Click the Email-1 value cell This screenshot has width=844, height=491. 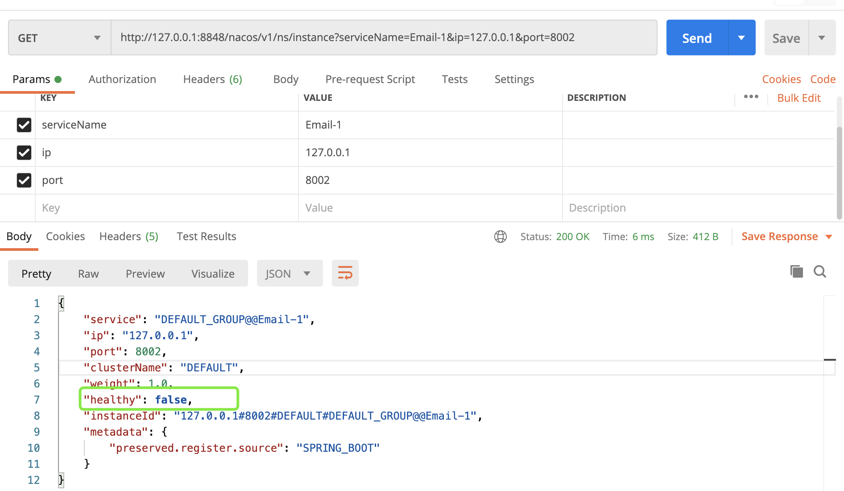(430, 125)
